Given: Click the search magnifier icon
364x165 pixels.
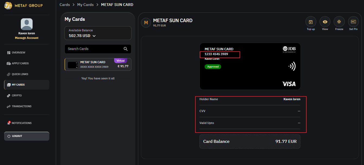Looking at the screenshot, I should coord(125,49).
